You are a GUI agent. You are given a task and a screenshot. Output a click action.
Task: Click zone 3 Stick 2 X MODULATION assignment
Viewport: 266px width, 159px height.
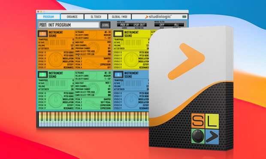[68, 99]
